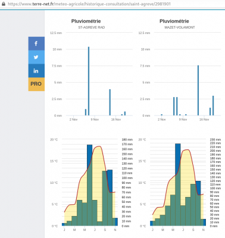Click the 4 mm bar in the ST-AGREVE RAD chart
The width and height of the screenshot is (225, 238).
coord(110,102)
